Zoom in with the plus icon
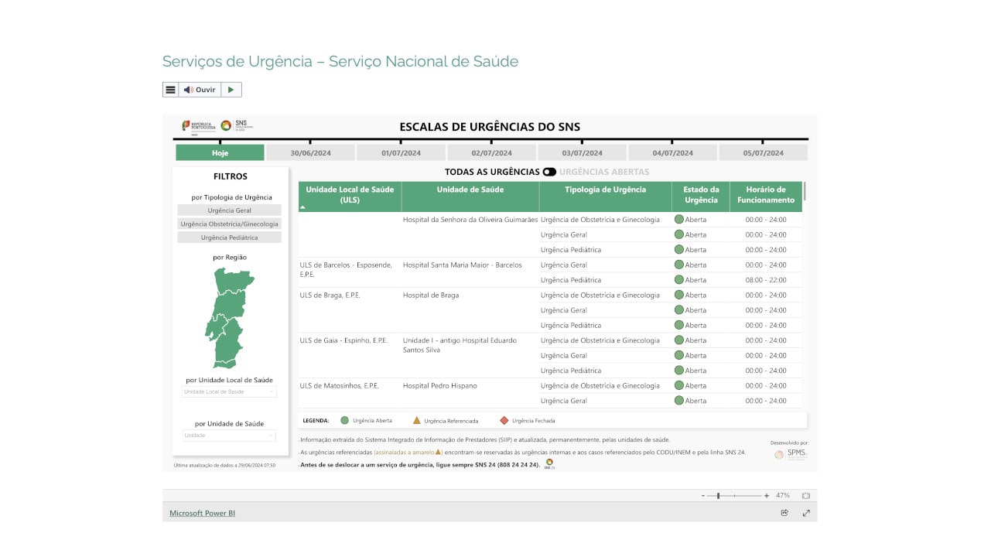Viewport: 991px width, 557px height. pos(767,495)
